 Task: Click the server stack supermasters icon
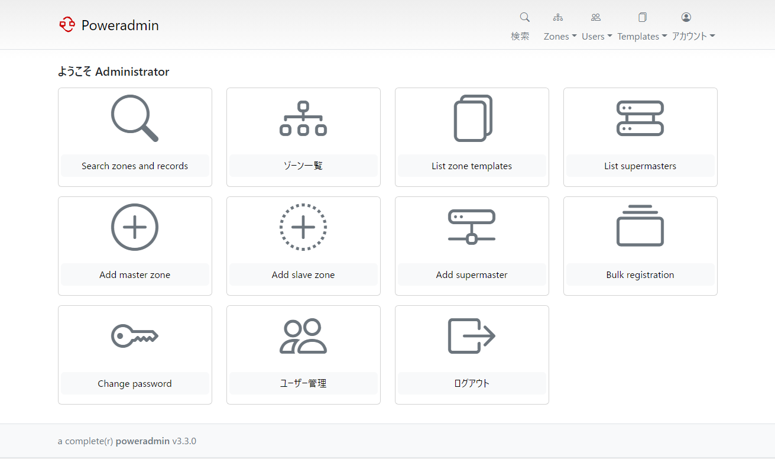point(640,118)
